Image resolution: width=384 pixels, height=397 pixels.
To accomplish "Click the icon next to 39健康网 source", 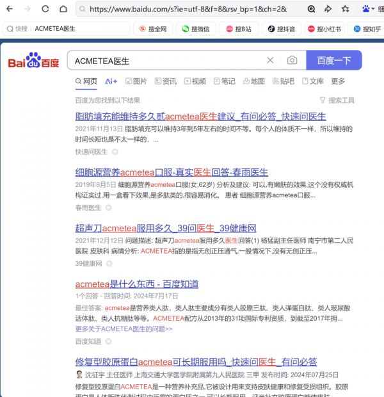I will [109, 264].
